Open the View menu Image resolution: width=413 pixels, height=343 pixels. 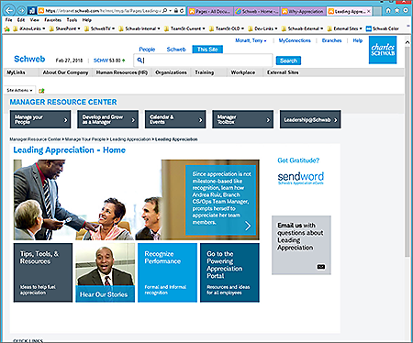point(34,20)
